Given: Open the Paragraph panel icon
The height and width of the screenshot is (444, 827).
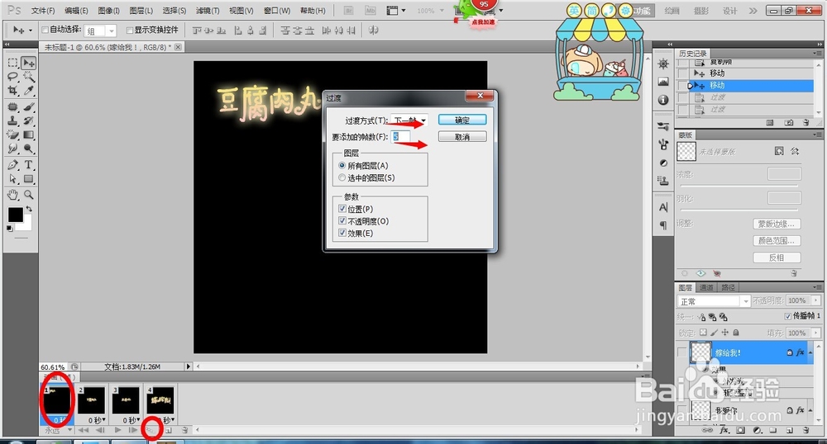Looking at the screenshot, I should [663, 225].
